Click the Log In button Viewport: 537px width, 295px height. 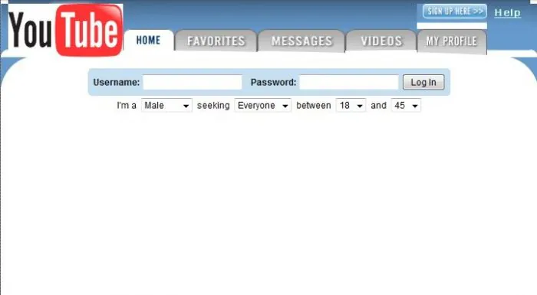click(423, 82)
